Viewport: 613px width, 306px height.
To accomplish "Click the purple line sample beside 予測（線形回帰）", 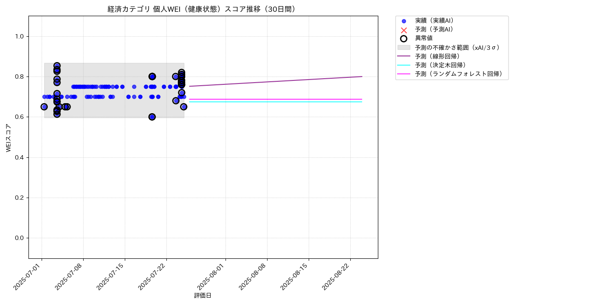I will point(404,56).
